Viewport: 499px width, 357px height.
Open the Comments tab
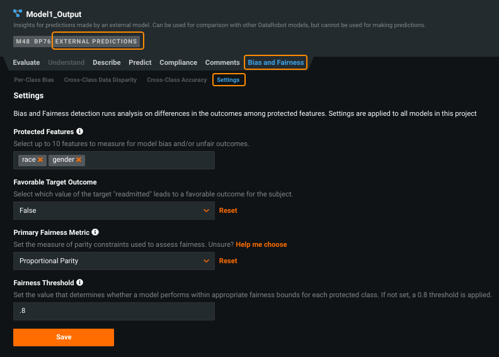(x=222, y=62)
